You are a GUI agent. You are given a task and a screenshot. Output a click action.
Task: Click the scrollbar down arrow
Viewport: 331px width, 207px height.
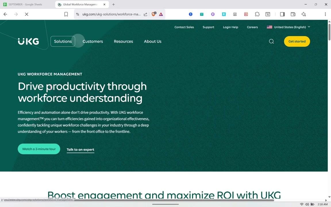coord(329,197)
